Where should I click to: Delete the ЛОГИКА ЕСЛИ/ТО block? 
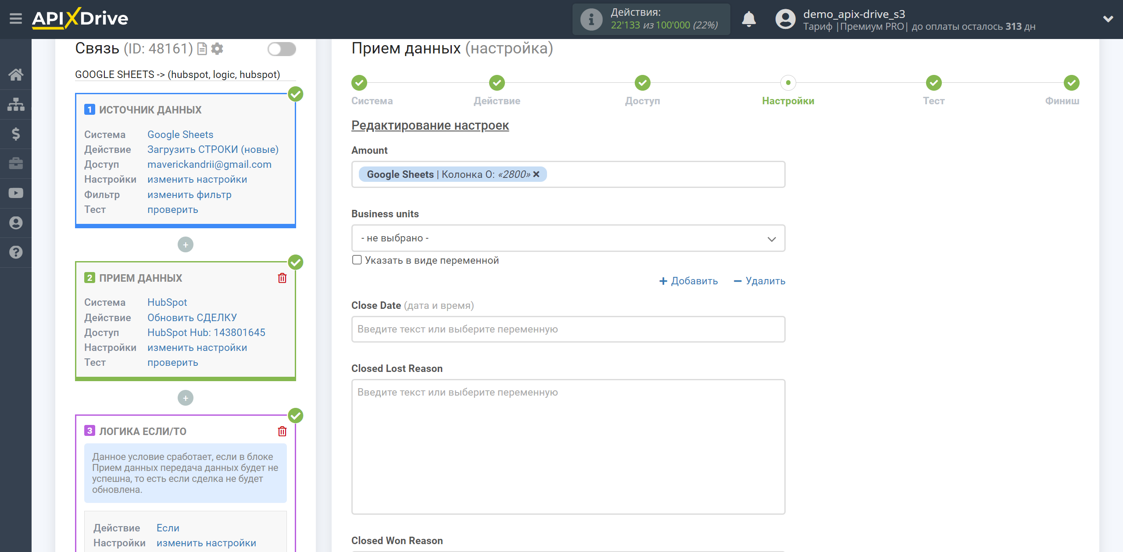pos(282,432)
